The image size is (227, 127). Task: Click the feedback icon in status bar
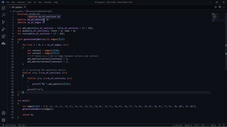click(220, 125)
